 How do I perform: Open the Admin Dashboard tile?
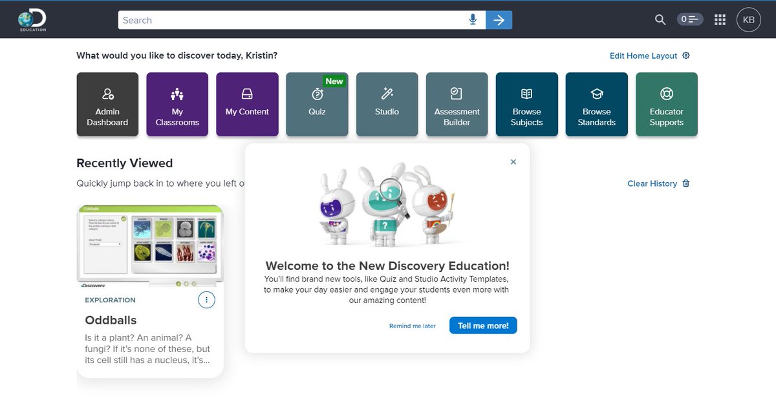[107, 105]
